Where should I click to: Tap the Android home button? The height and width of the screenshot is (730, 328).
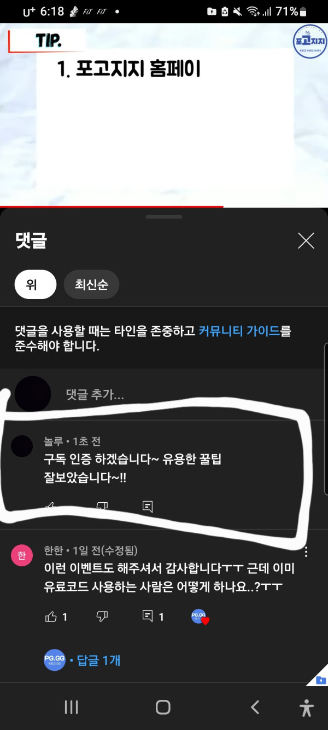tap(163, 707)
